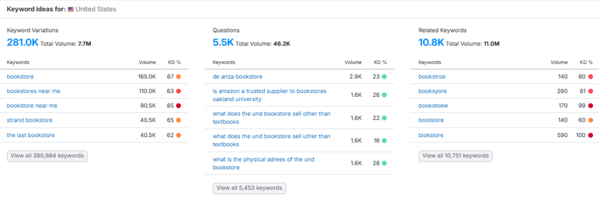Click the 170 volume value for 'bookstoew'
This screenshot has height=221, width=599.
(x=563, y=106)
